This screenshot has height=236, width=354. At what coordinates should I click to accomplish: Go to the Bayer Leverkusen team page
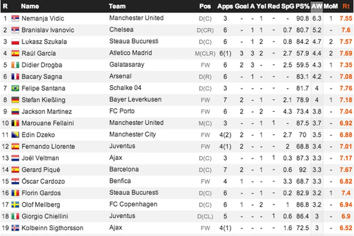135,99
